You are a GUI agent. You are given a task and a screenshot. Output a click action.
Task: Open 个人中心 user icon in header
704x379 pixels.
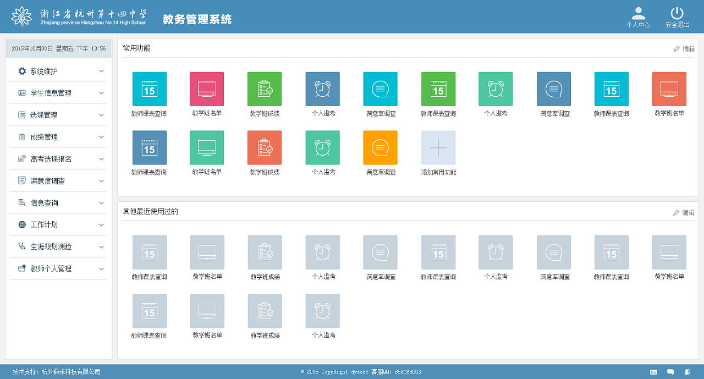tap(638, 13)
